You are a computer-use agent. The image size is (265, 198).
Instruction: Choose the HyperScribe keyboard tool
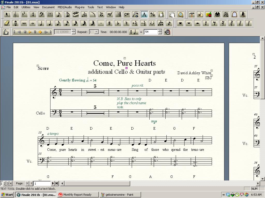[76, 14]
